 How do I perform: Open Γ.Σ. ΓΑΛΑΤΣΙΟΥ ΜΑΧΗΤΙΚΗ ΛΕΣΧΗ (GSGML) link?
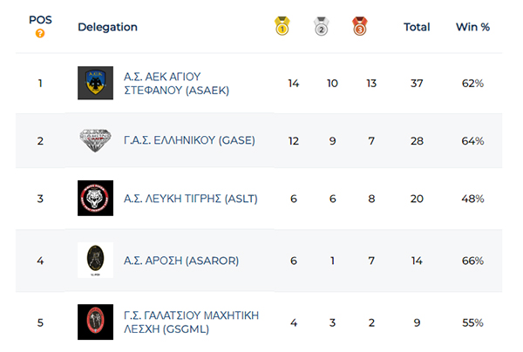[192, 322]
